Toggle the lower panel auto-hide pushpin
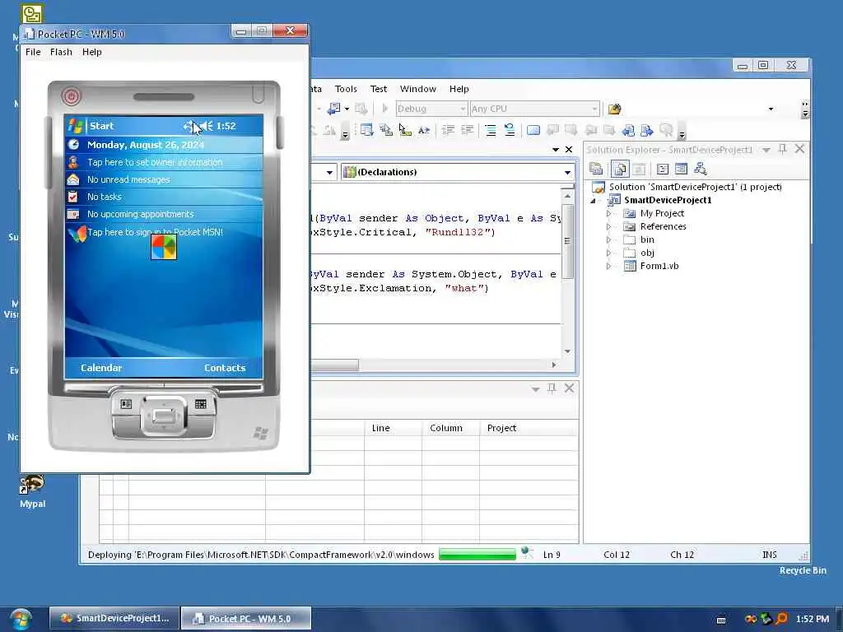 (552, 388)
